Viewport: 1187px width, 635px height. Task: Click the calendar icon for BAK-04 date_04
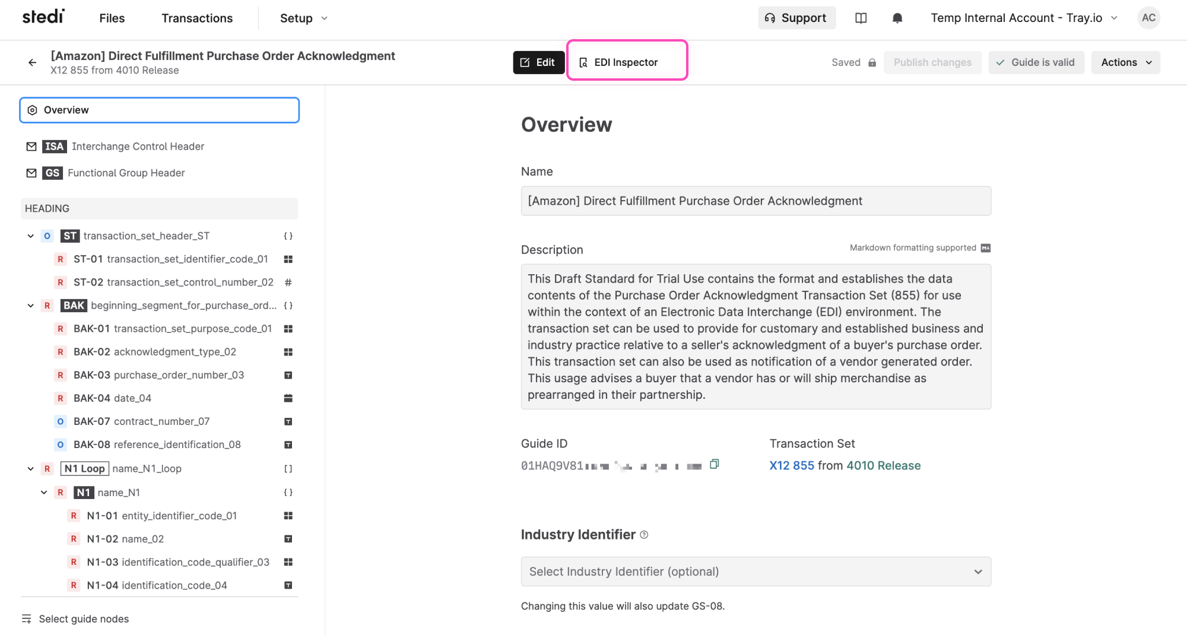click(x=288, y=398)
